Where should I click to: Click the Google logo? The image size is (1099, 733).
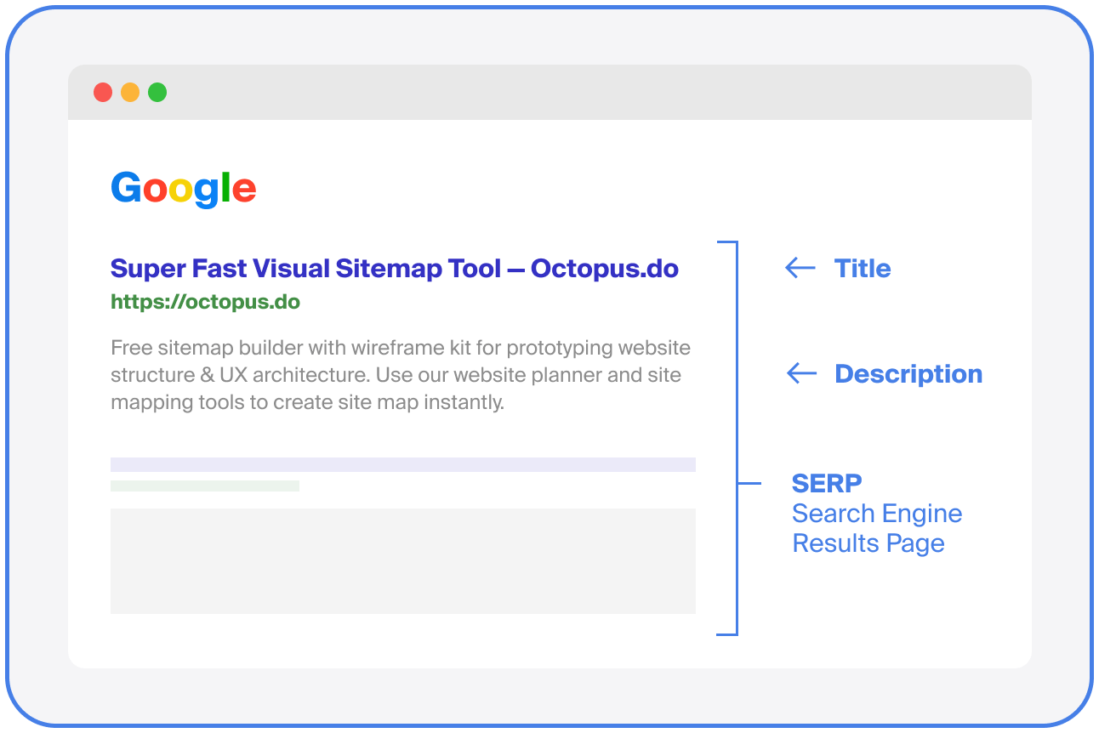coord(182,186)
